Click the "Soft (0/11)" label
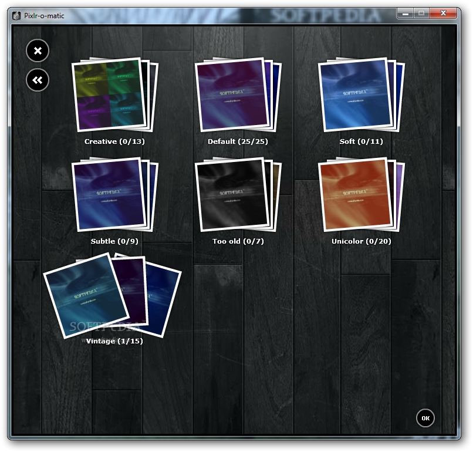The image size is (473, 452). (361, 141)
